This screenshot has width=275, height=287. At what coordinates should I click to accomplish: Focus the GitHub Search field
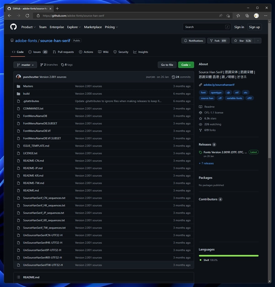207,27
